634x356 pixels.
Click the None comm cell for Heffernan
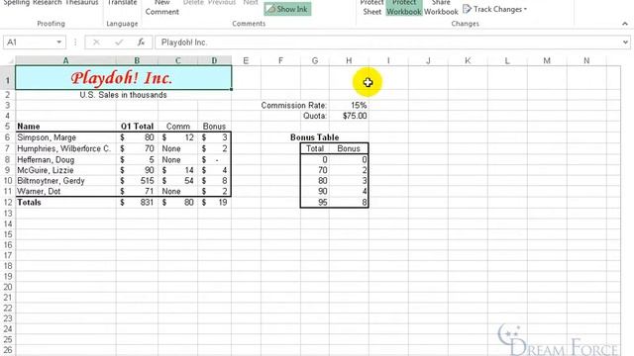(x=178, y=160)
